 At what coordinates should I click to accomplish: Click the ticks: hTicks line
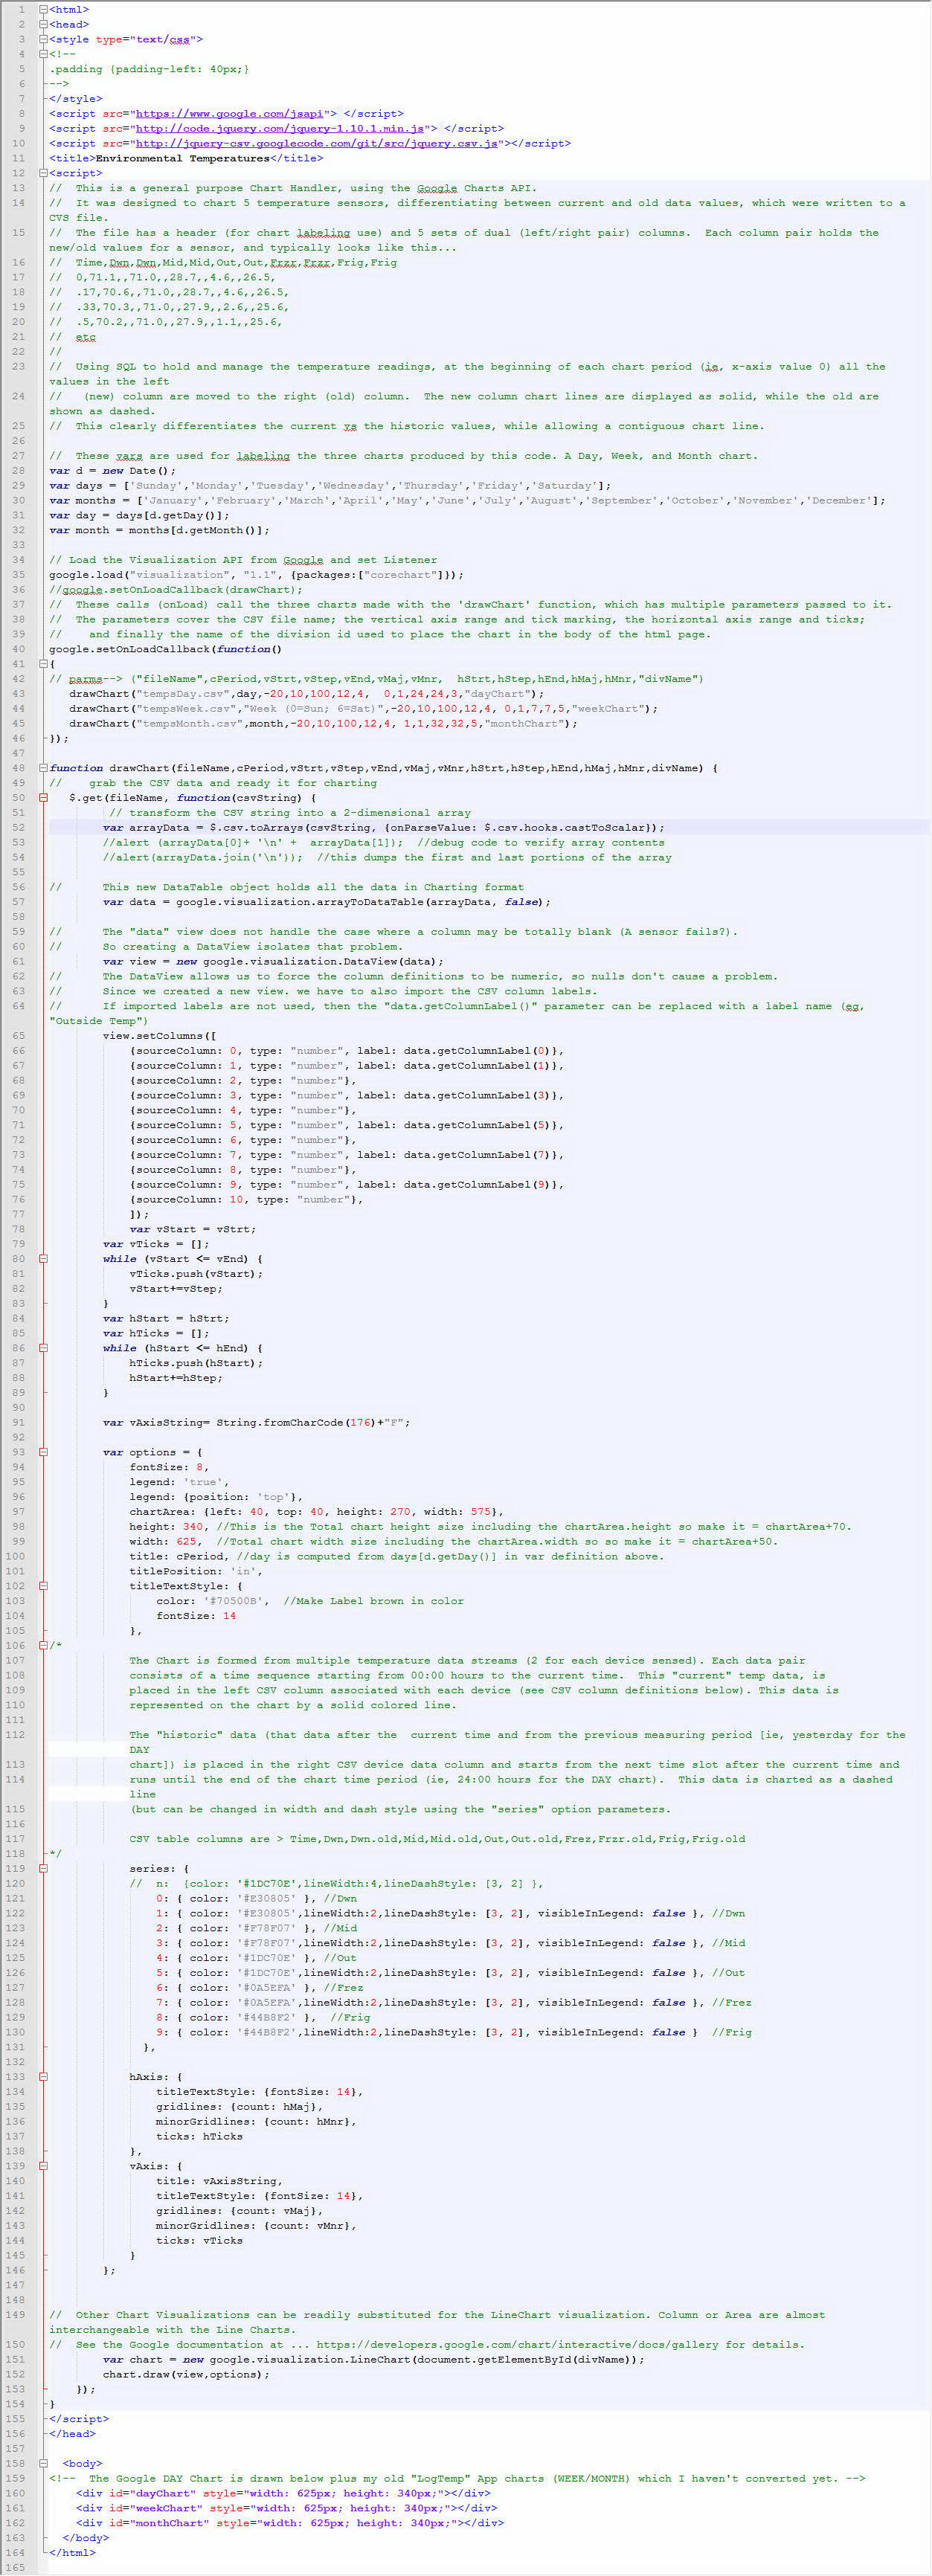[199, 2136]
